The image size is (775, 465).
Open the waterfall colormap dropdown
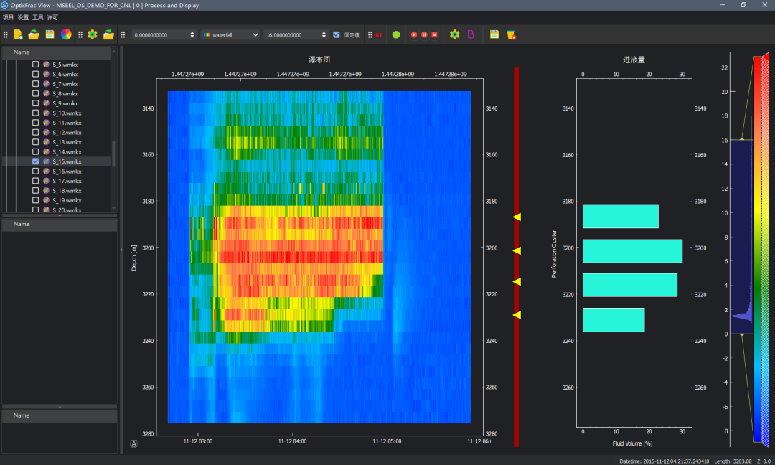(230, 34)
